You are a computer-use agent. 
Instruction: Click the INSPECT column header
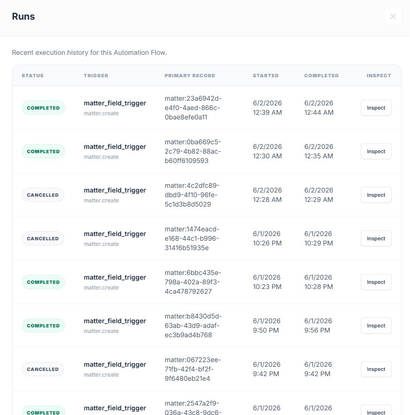click(x=379, y=75)
